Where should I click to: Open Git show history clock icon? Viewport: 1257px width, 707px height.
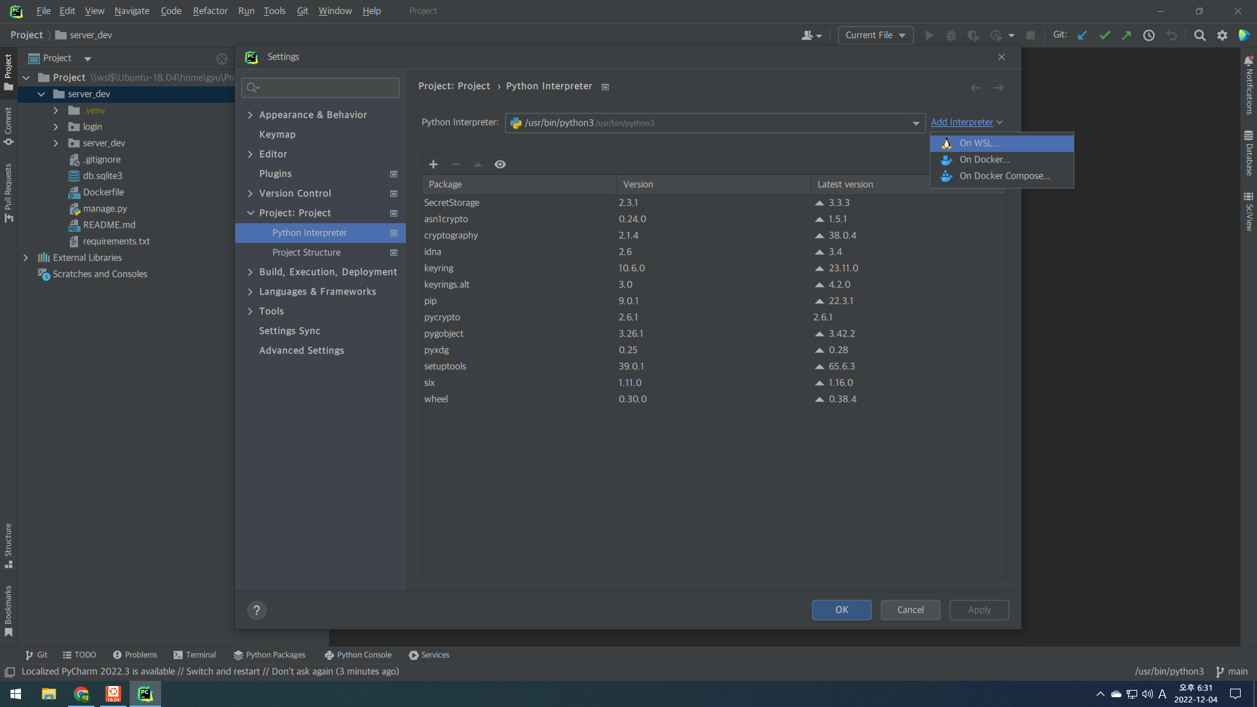pos(1149,35)
